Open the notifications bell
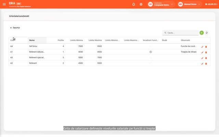 [x=134, y=4]
